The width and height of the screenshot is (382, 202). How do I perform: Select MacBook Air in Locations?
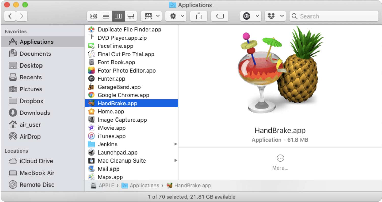[x=43, y=173]
